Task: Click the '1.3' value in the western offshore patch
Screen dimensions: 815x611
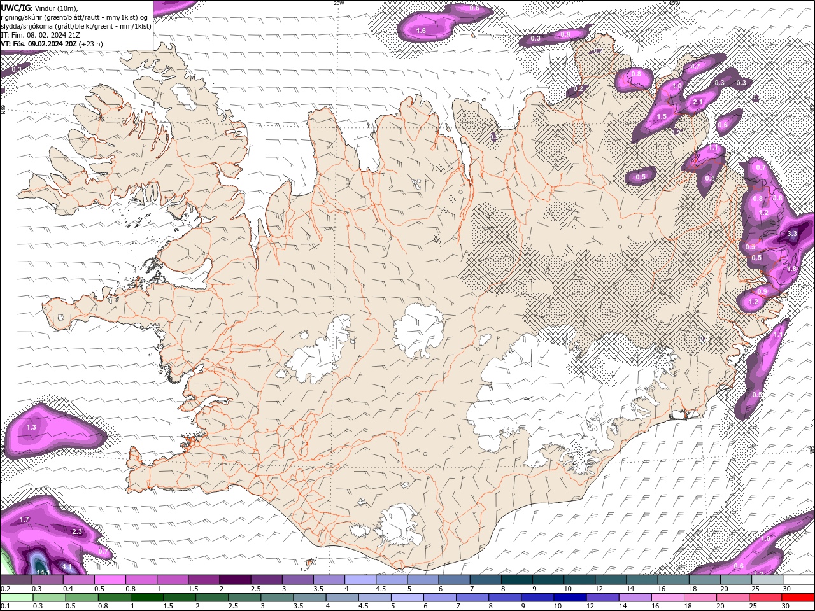Action: [31, 428]
